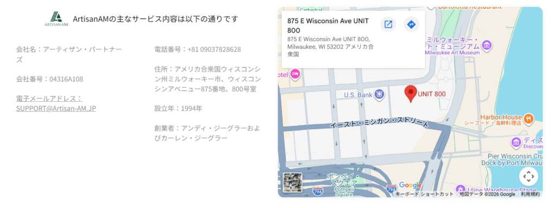Select the U.S. Bank map marker

pyautogui.click(x=379, y=94)
